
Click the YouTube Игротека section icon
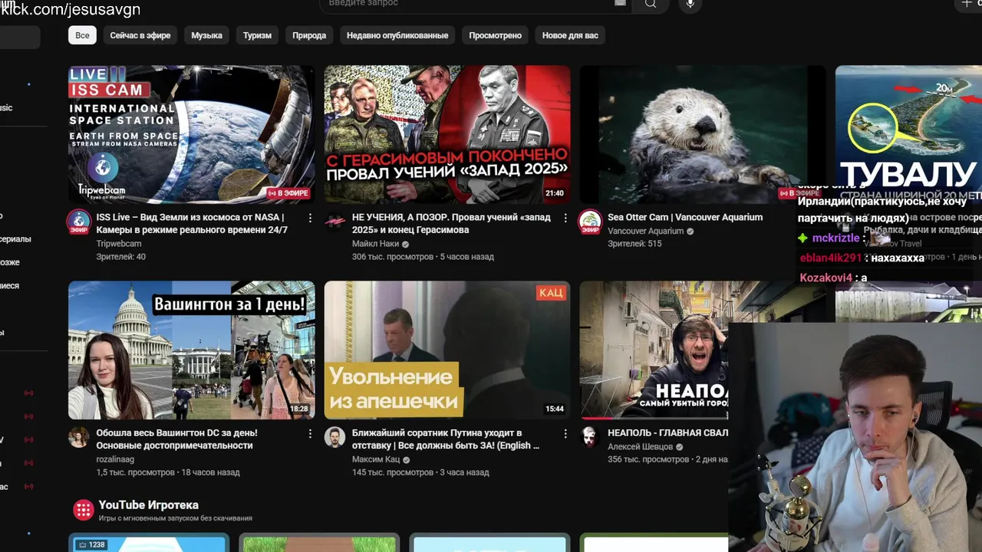tap(83, 510)
